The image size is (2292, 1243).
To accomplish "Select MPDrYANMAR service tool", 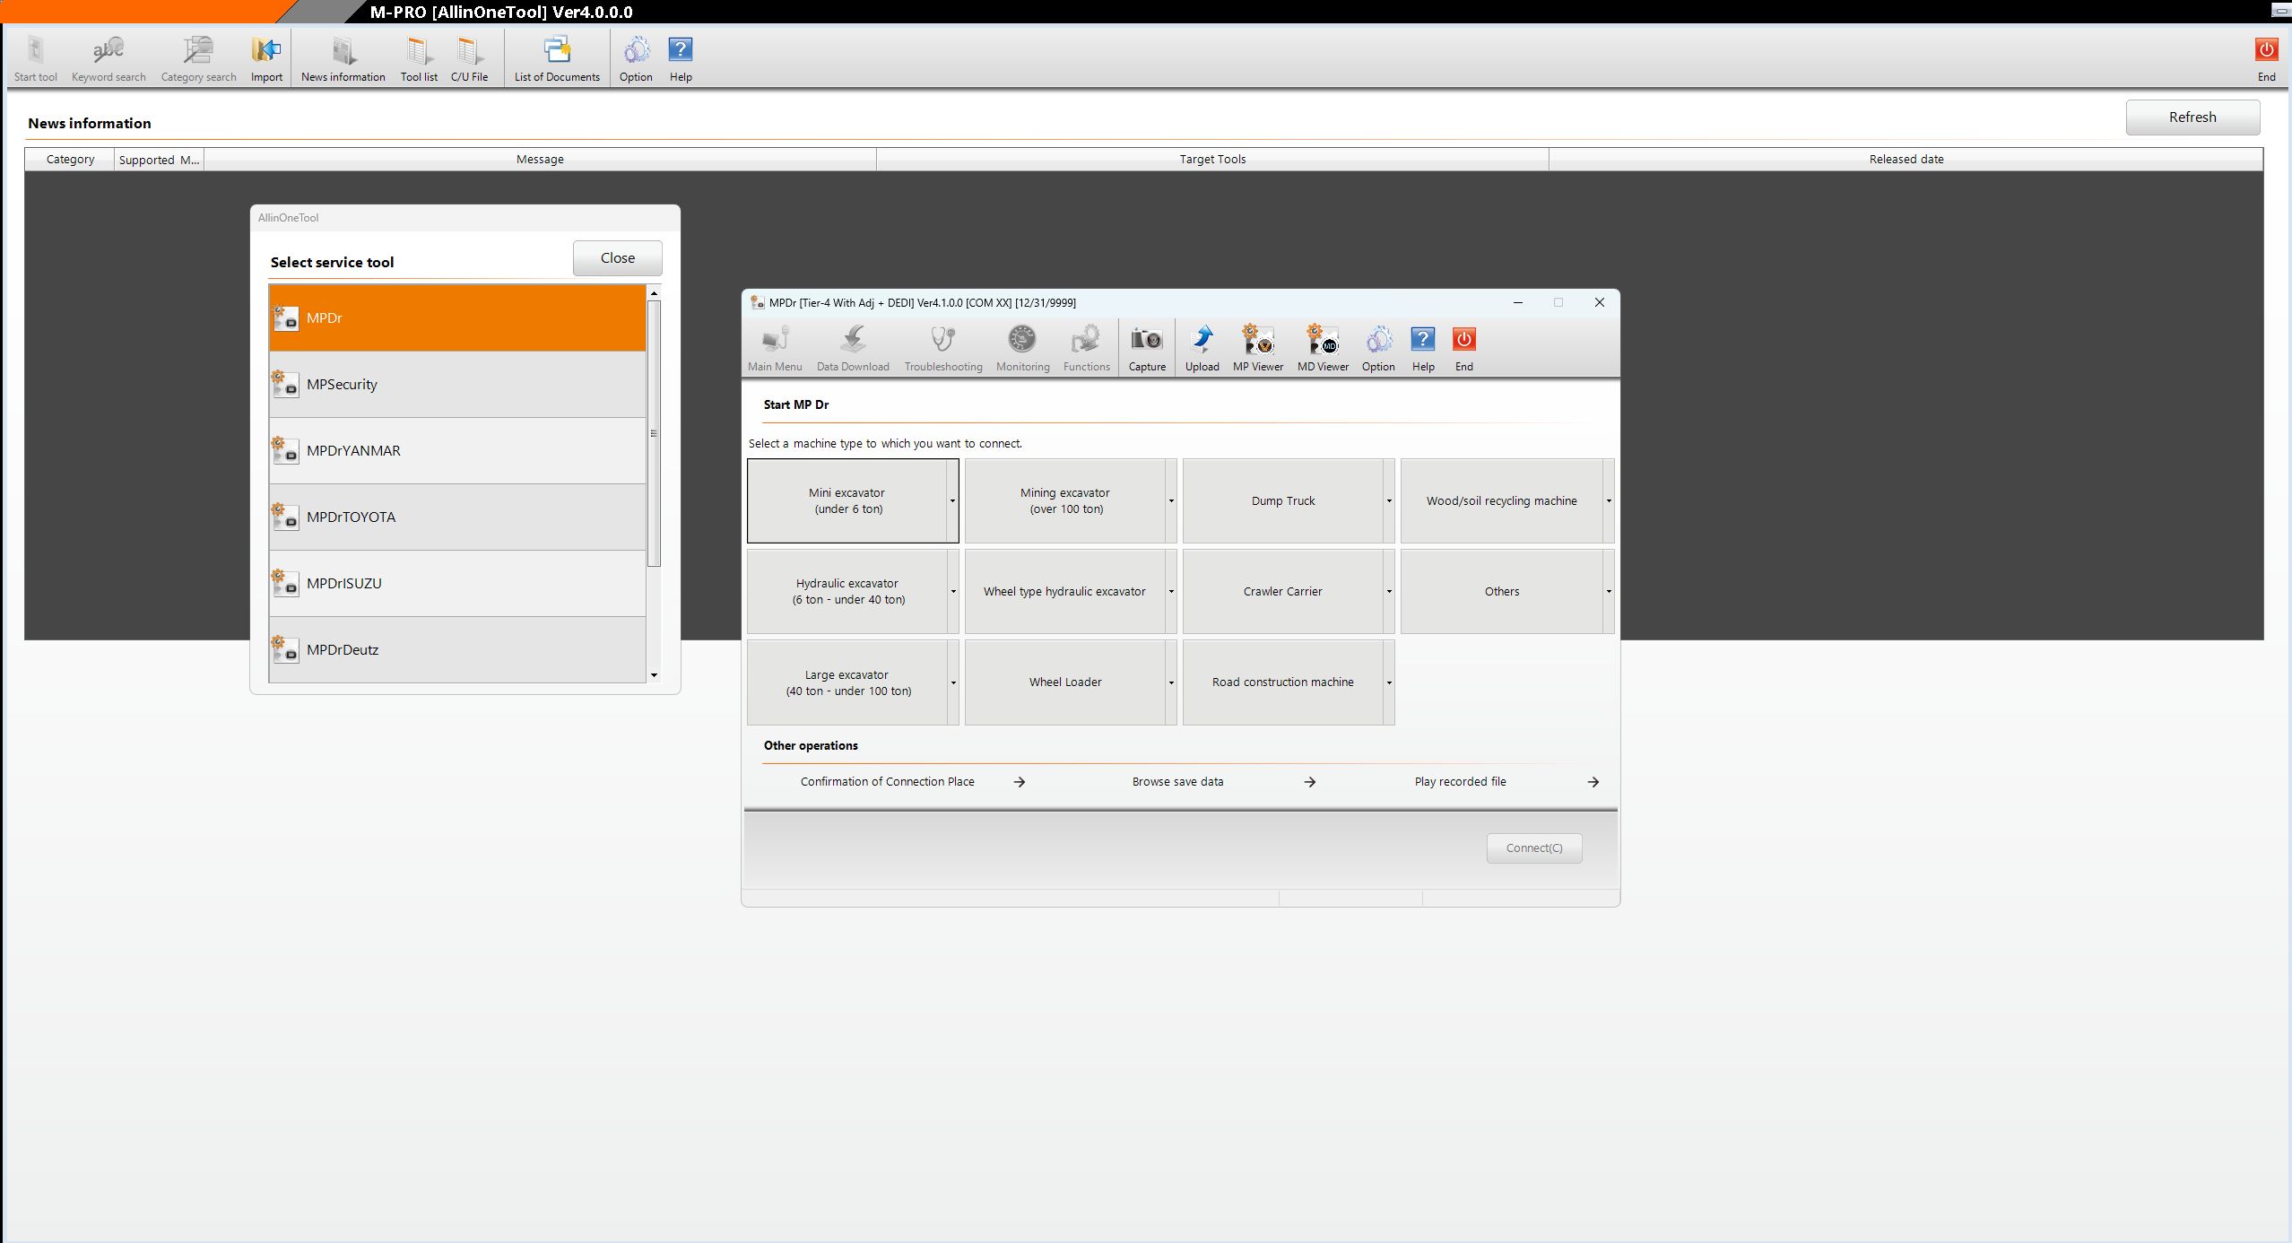I will [457, 451].
